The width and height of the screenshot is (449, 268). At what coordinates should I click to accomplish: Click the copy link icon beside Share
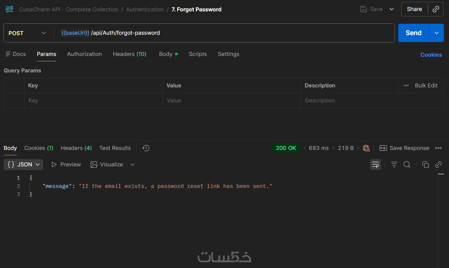point(435,10)
